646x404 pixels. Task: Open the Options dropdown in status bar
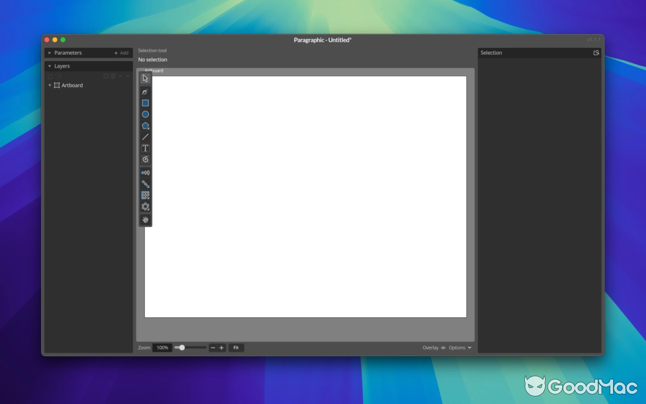[459, 347]
